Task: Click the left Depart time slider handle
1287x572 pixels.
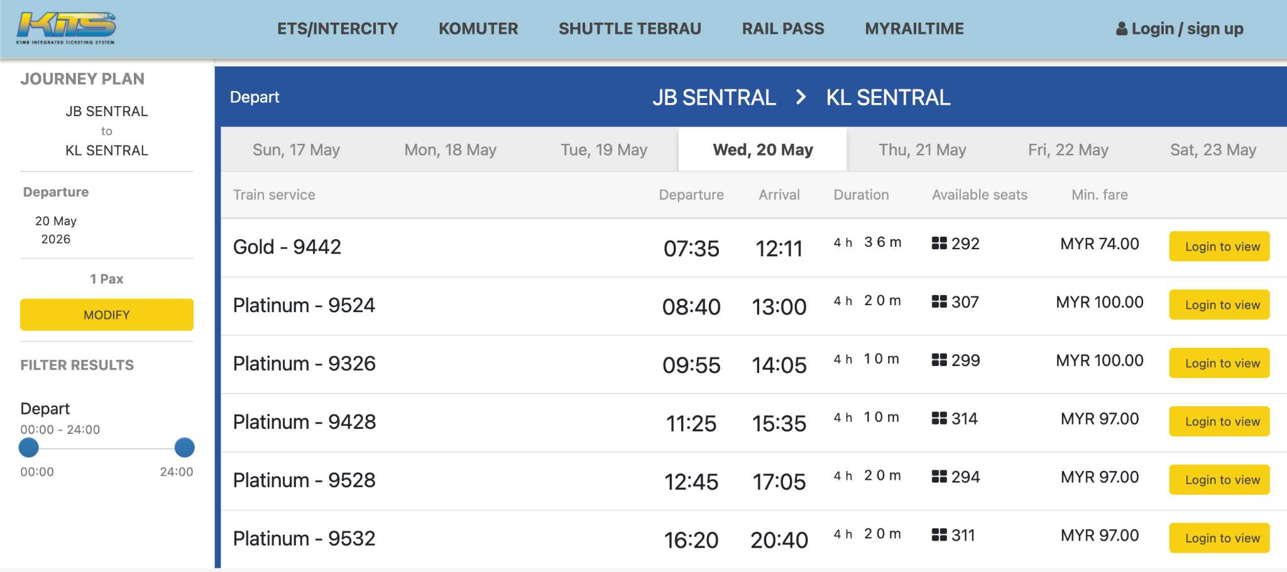Action: tap(29, 448)
